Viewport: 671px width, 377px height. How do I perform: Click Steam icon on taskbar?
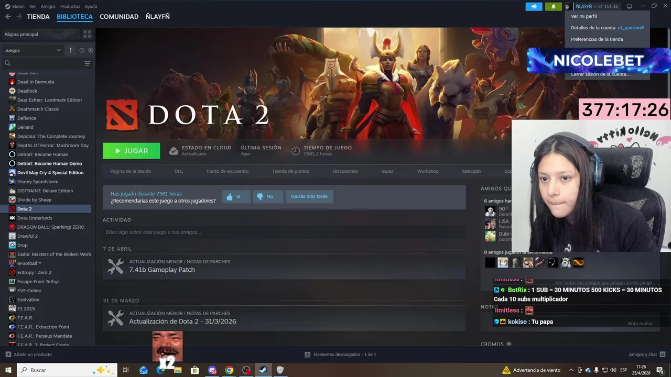pos(263,370)
